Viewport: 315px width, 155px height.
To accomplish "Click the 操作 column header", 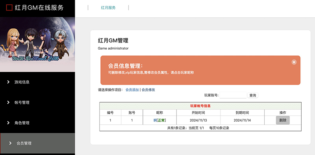I will coord(283,113).
